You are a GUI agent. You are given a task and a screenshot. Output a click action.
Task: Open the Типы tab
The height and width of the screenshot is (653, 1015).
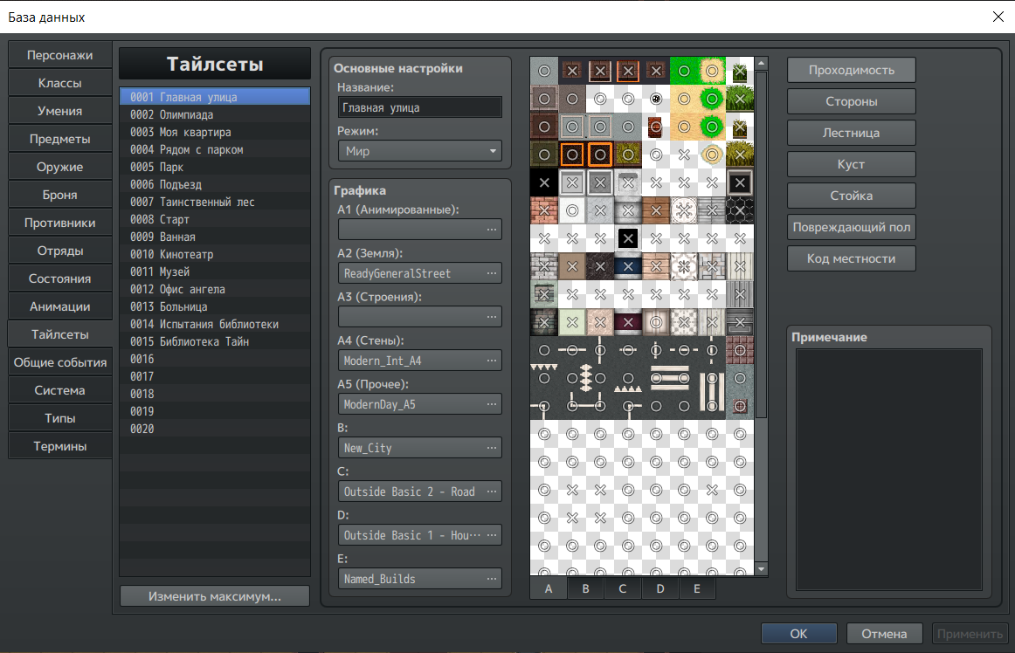59,418
